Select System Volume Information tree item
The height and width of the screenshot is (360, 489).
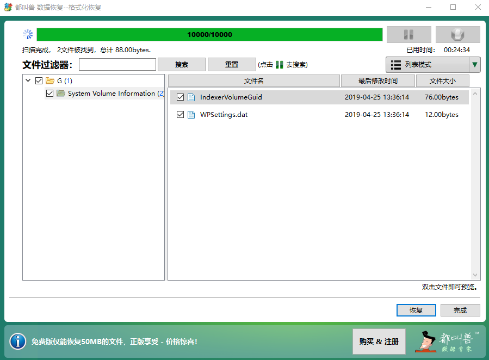tap(116, 94)
